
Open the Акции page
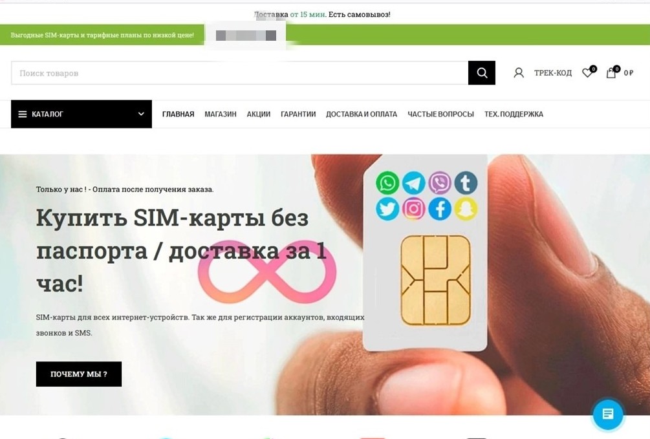[x=259, y=114]
